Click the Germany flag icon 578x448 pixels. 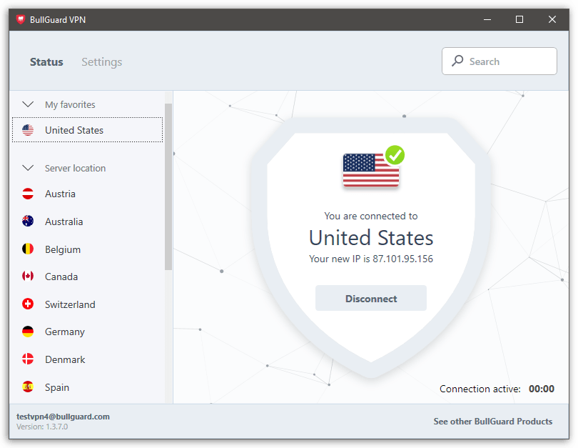click(x=28, y=332)
